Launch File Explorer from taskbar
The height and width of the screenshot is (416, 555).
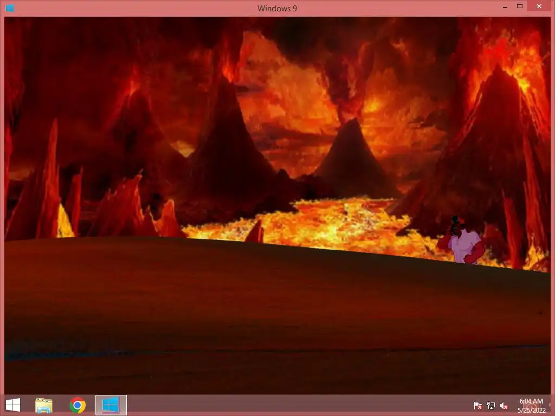[44, 405]
